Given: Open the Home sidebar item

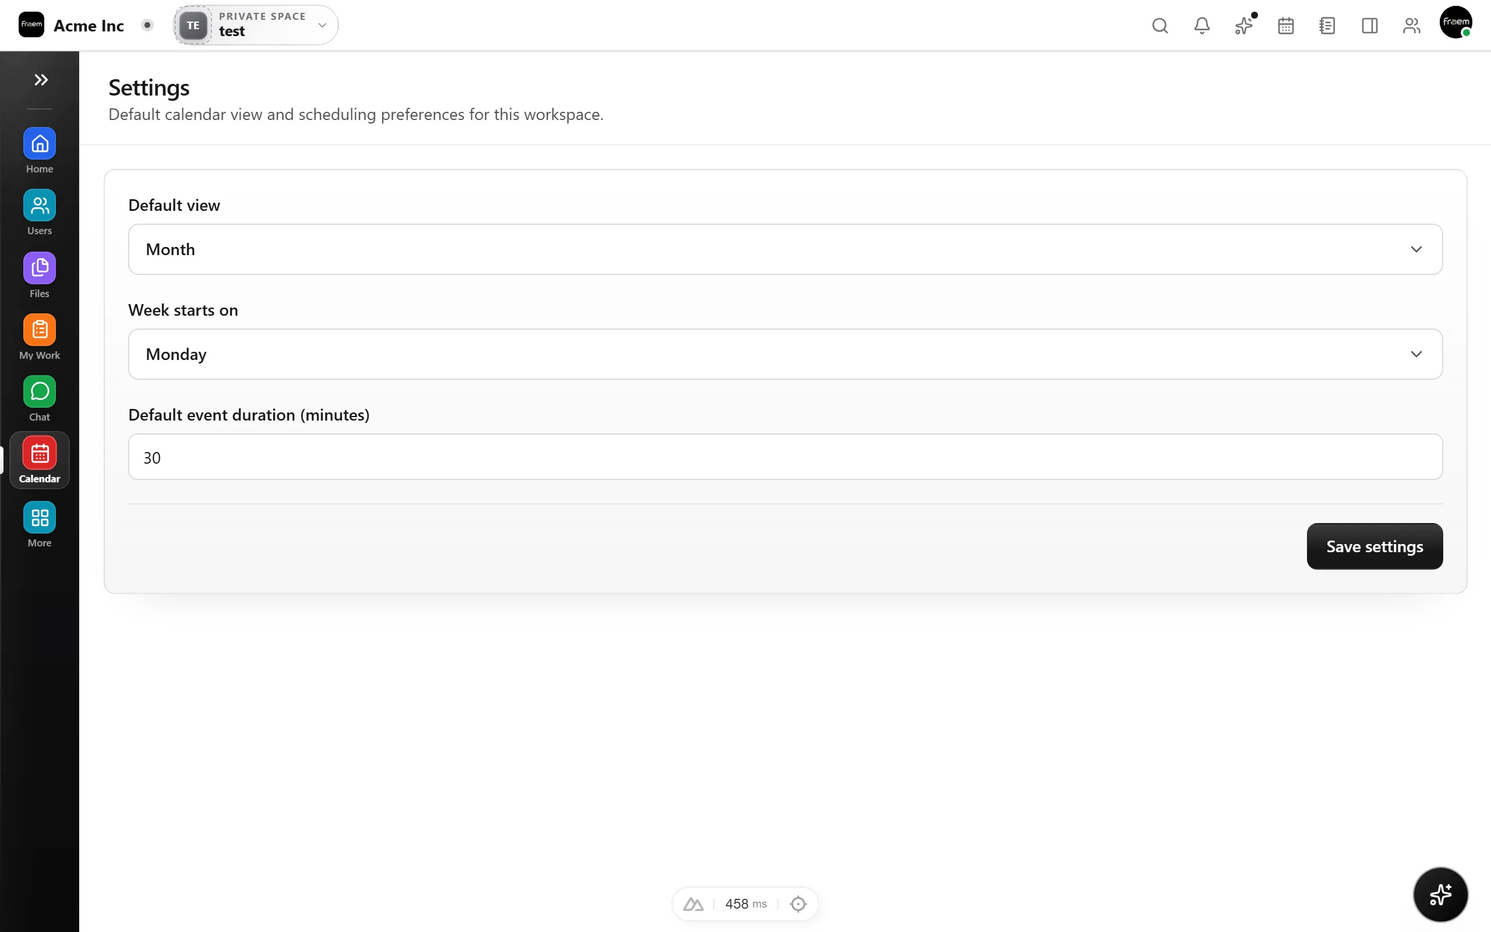Looking at the screenshot, I should (x=40, y=151).
